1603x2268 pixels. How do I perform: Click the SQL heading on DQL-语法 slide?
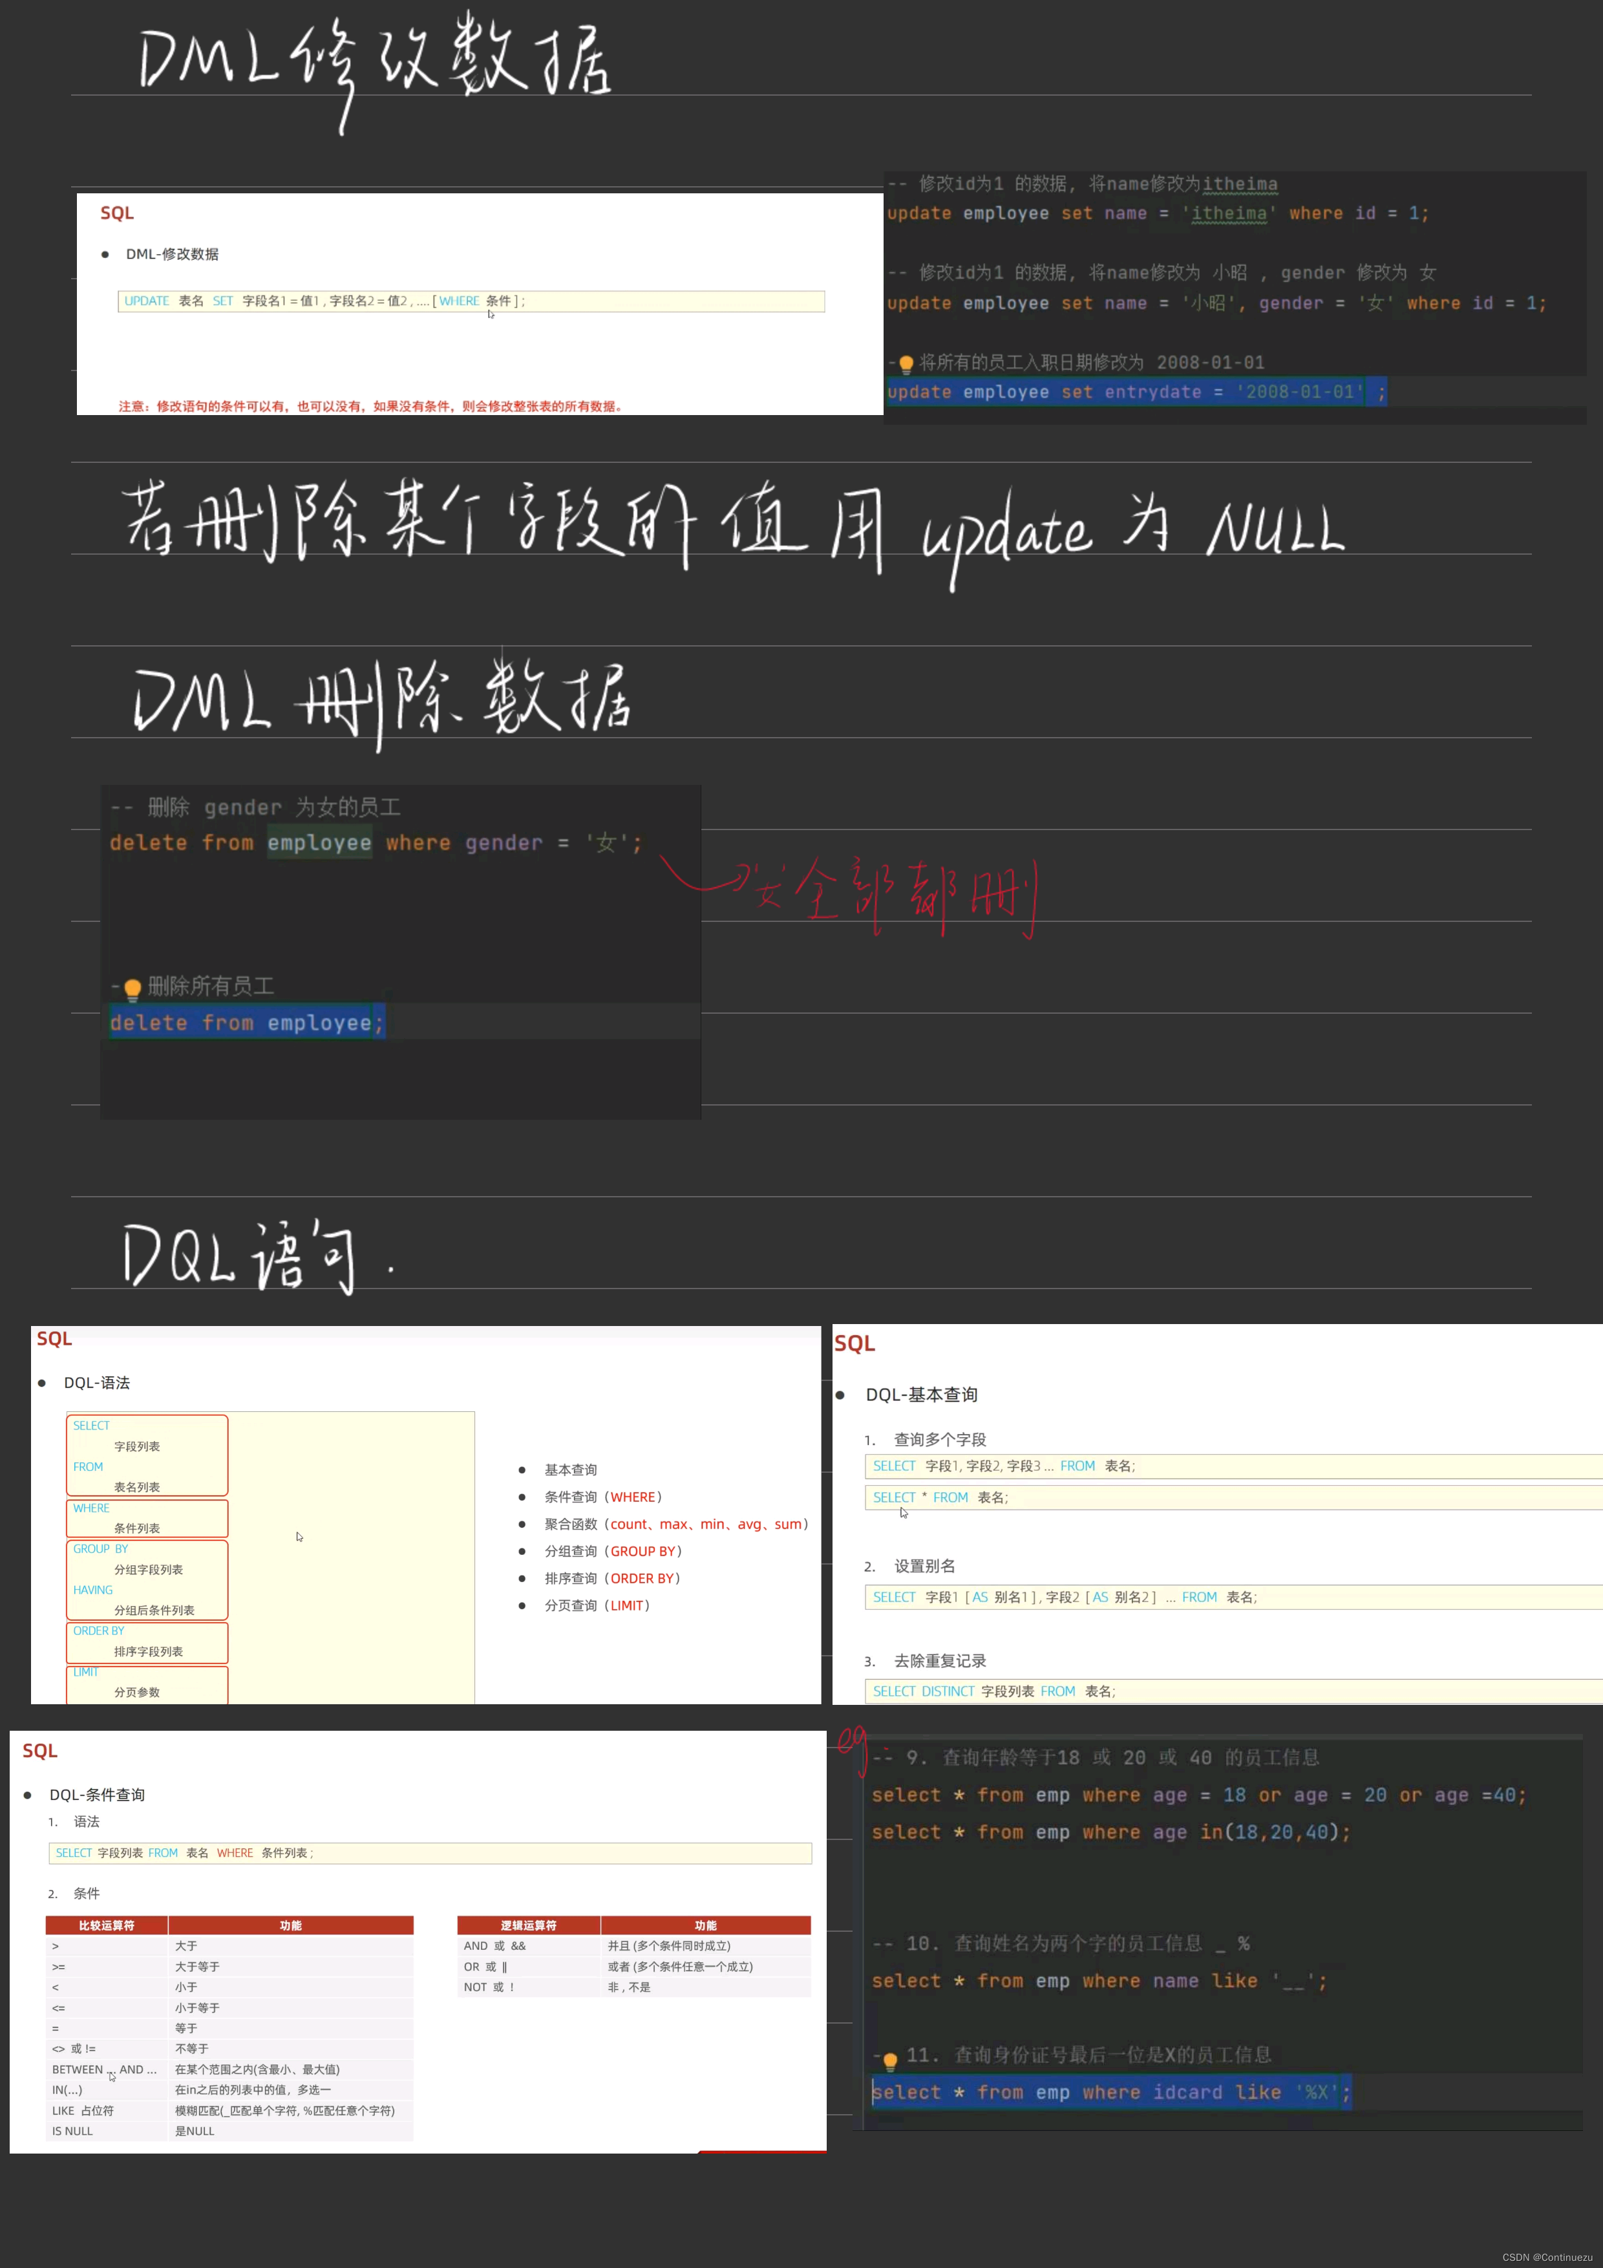click(x=54, y=1338)
